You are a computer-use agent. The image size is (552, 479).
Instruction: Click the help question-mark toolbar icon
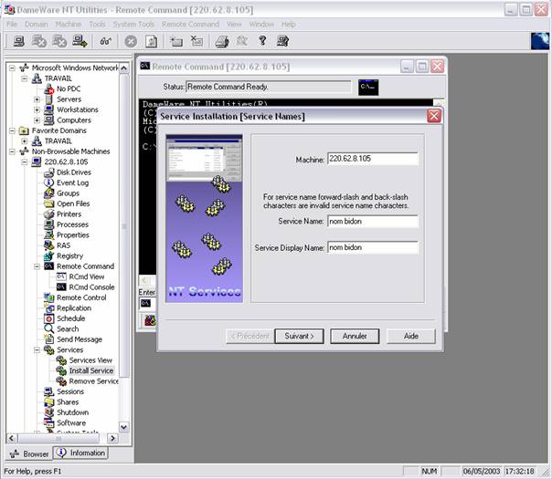[x=262, y=41]
